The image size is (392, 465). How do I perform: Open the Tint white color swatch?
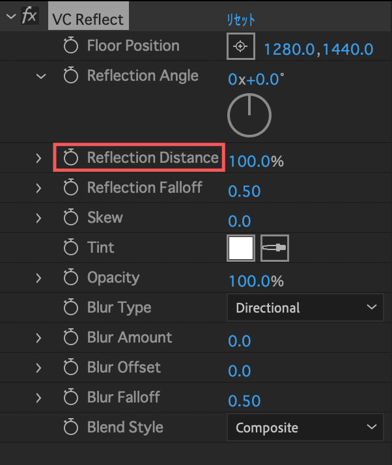point(241,248)
